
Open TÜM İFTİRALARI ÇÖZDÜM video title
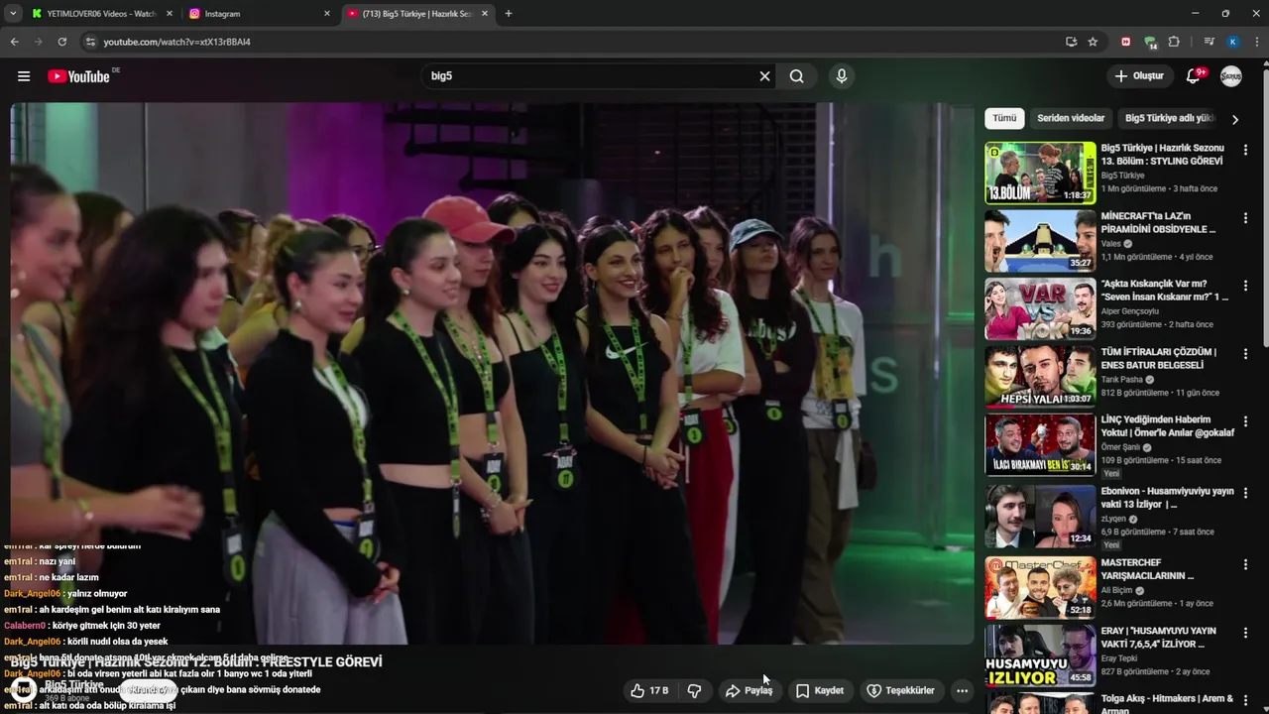click(x=1158, y=358)
